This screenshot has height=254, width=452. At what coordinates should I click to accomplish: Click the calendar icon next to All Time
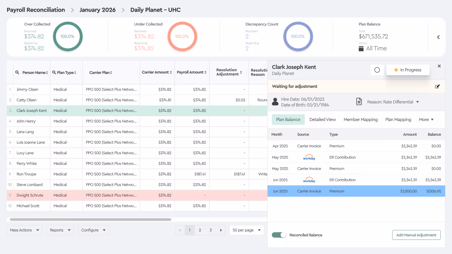pyautogui.click(x=361, y=49)
